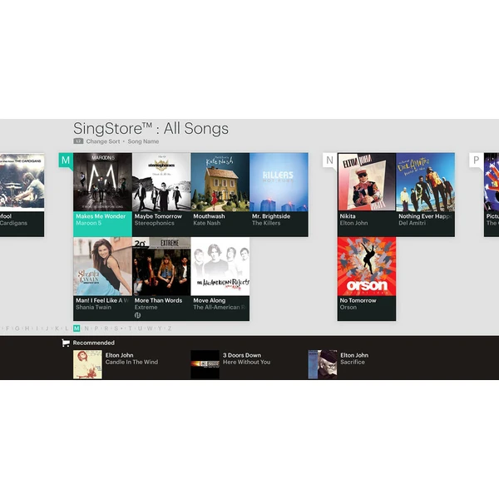Jump to letter H in alphabet bar
The width and height of the screenshot is (499, 499).
click(x=27, y=329)
